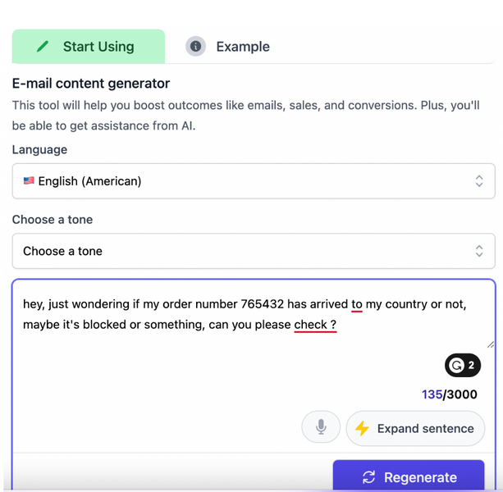The image size is (503, 492).
Task: Click the lightning bolt icon
Action: point(362,428)
